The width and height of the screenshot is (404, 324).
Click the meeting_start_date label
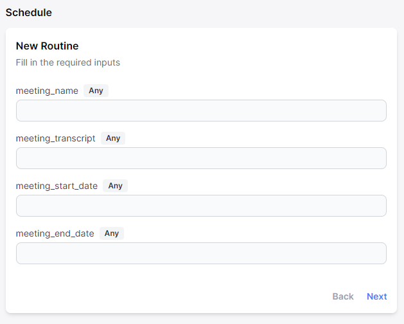point(57,186)
